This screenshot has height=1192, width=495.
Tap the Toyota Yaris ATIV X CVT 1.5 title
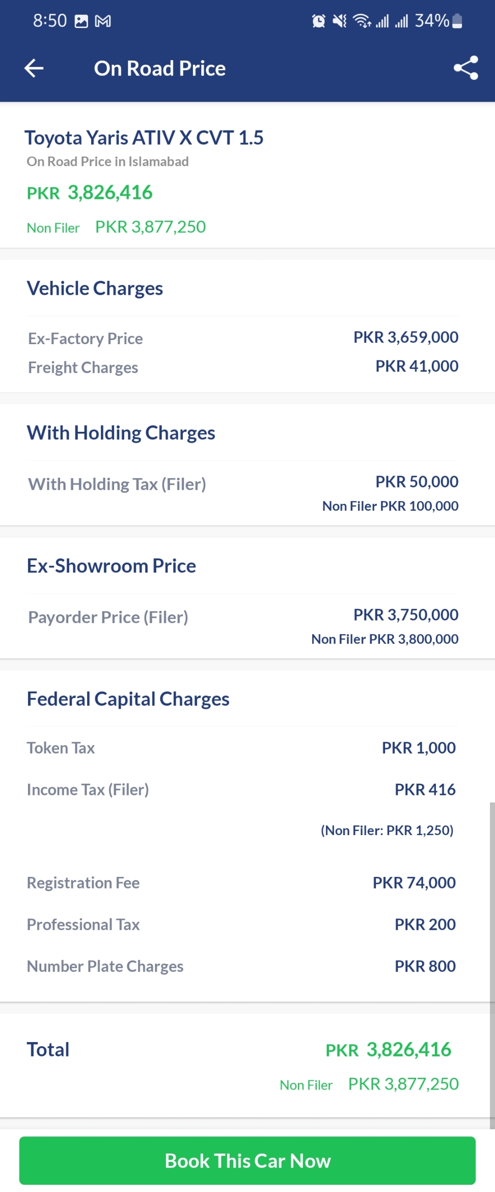coord(144,138)
